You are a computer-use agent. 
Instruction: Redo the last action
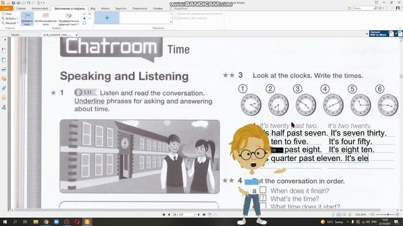(33, 3)
